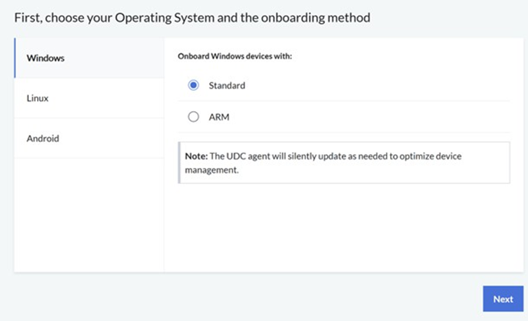
Task: Click the divider between Standard and ARM options
Action: [344, 101]
